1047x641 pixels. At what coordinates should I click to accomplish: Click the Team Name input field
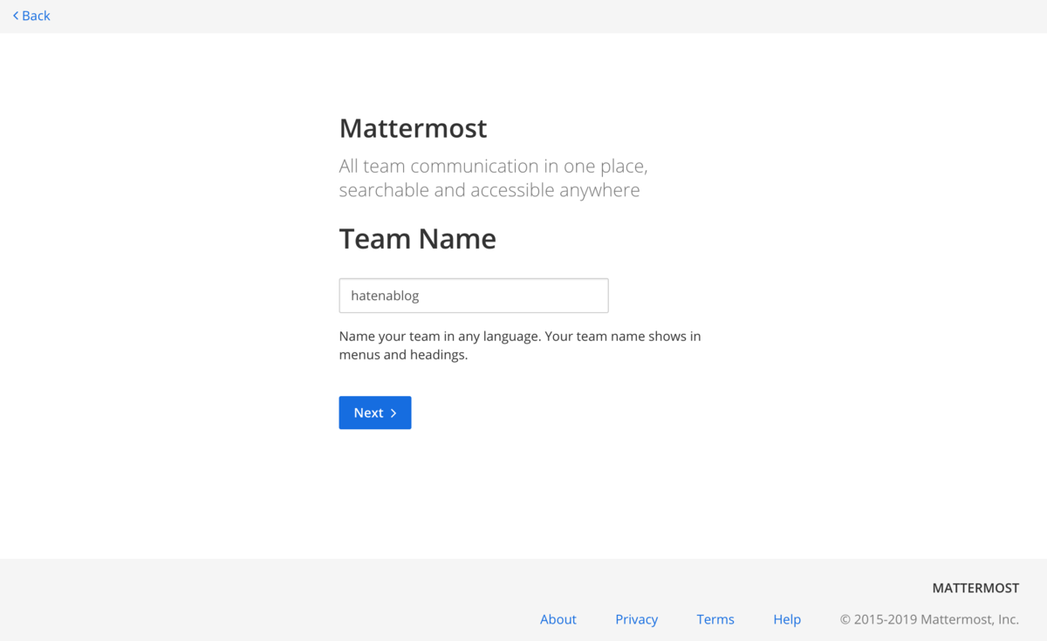coord(474,296)
